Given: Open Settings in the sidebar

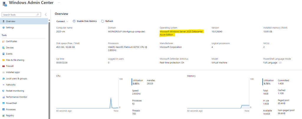Looking at the screenshot, I should point(24,27).
